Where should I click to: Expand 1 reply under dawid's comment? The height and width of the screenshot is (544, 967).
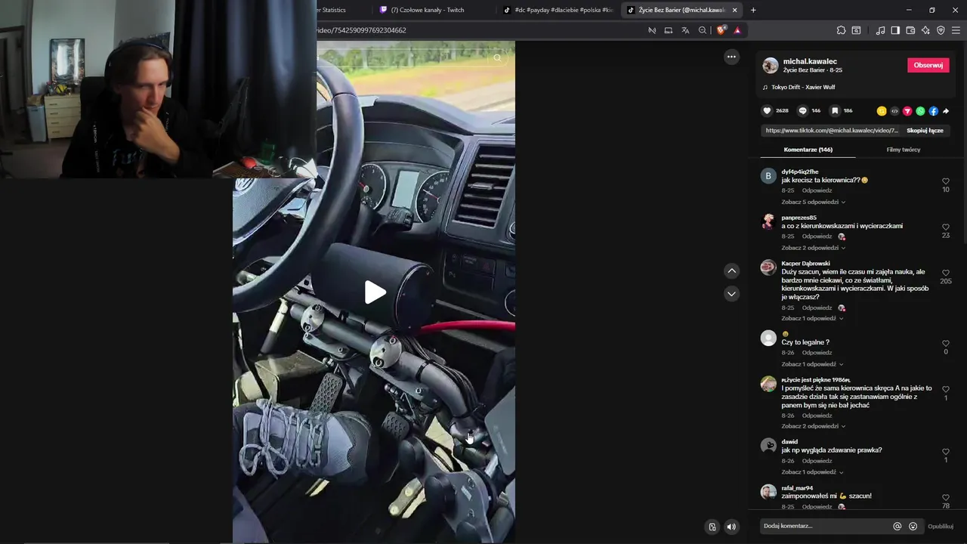812,472
